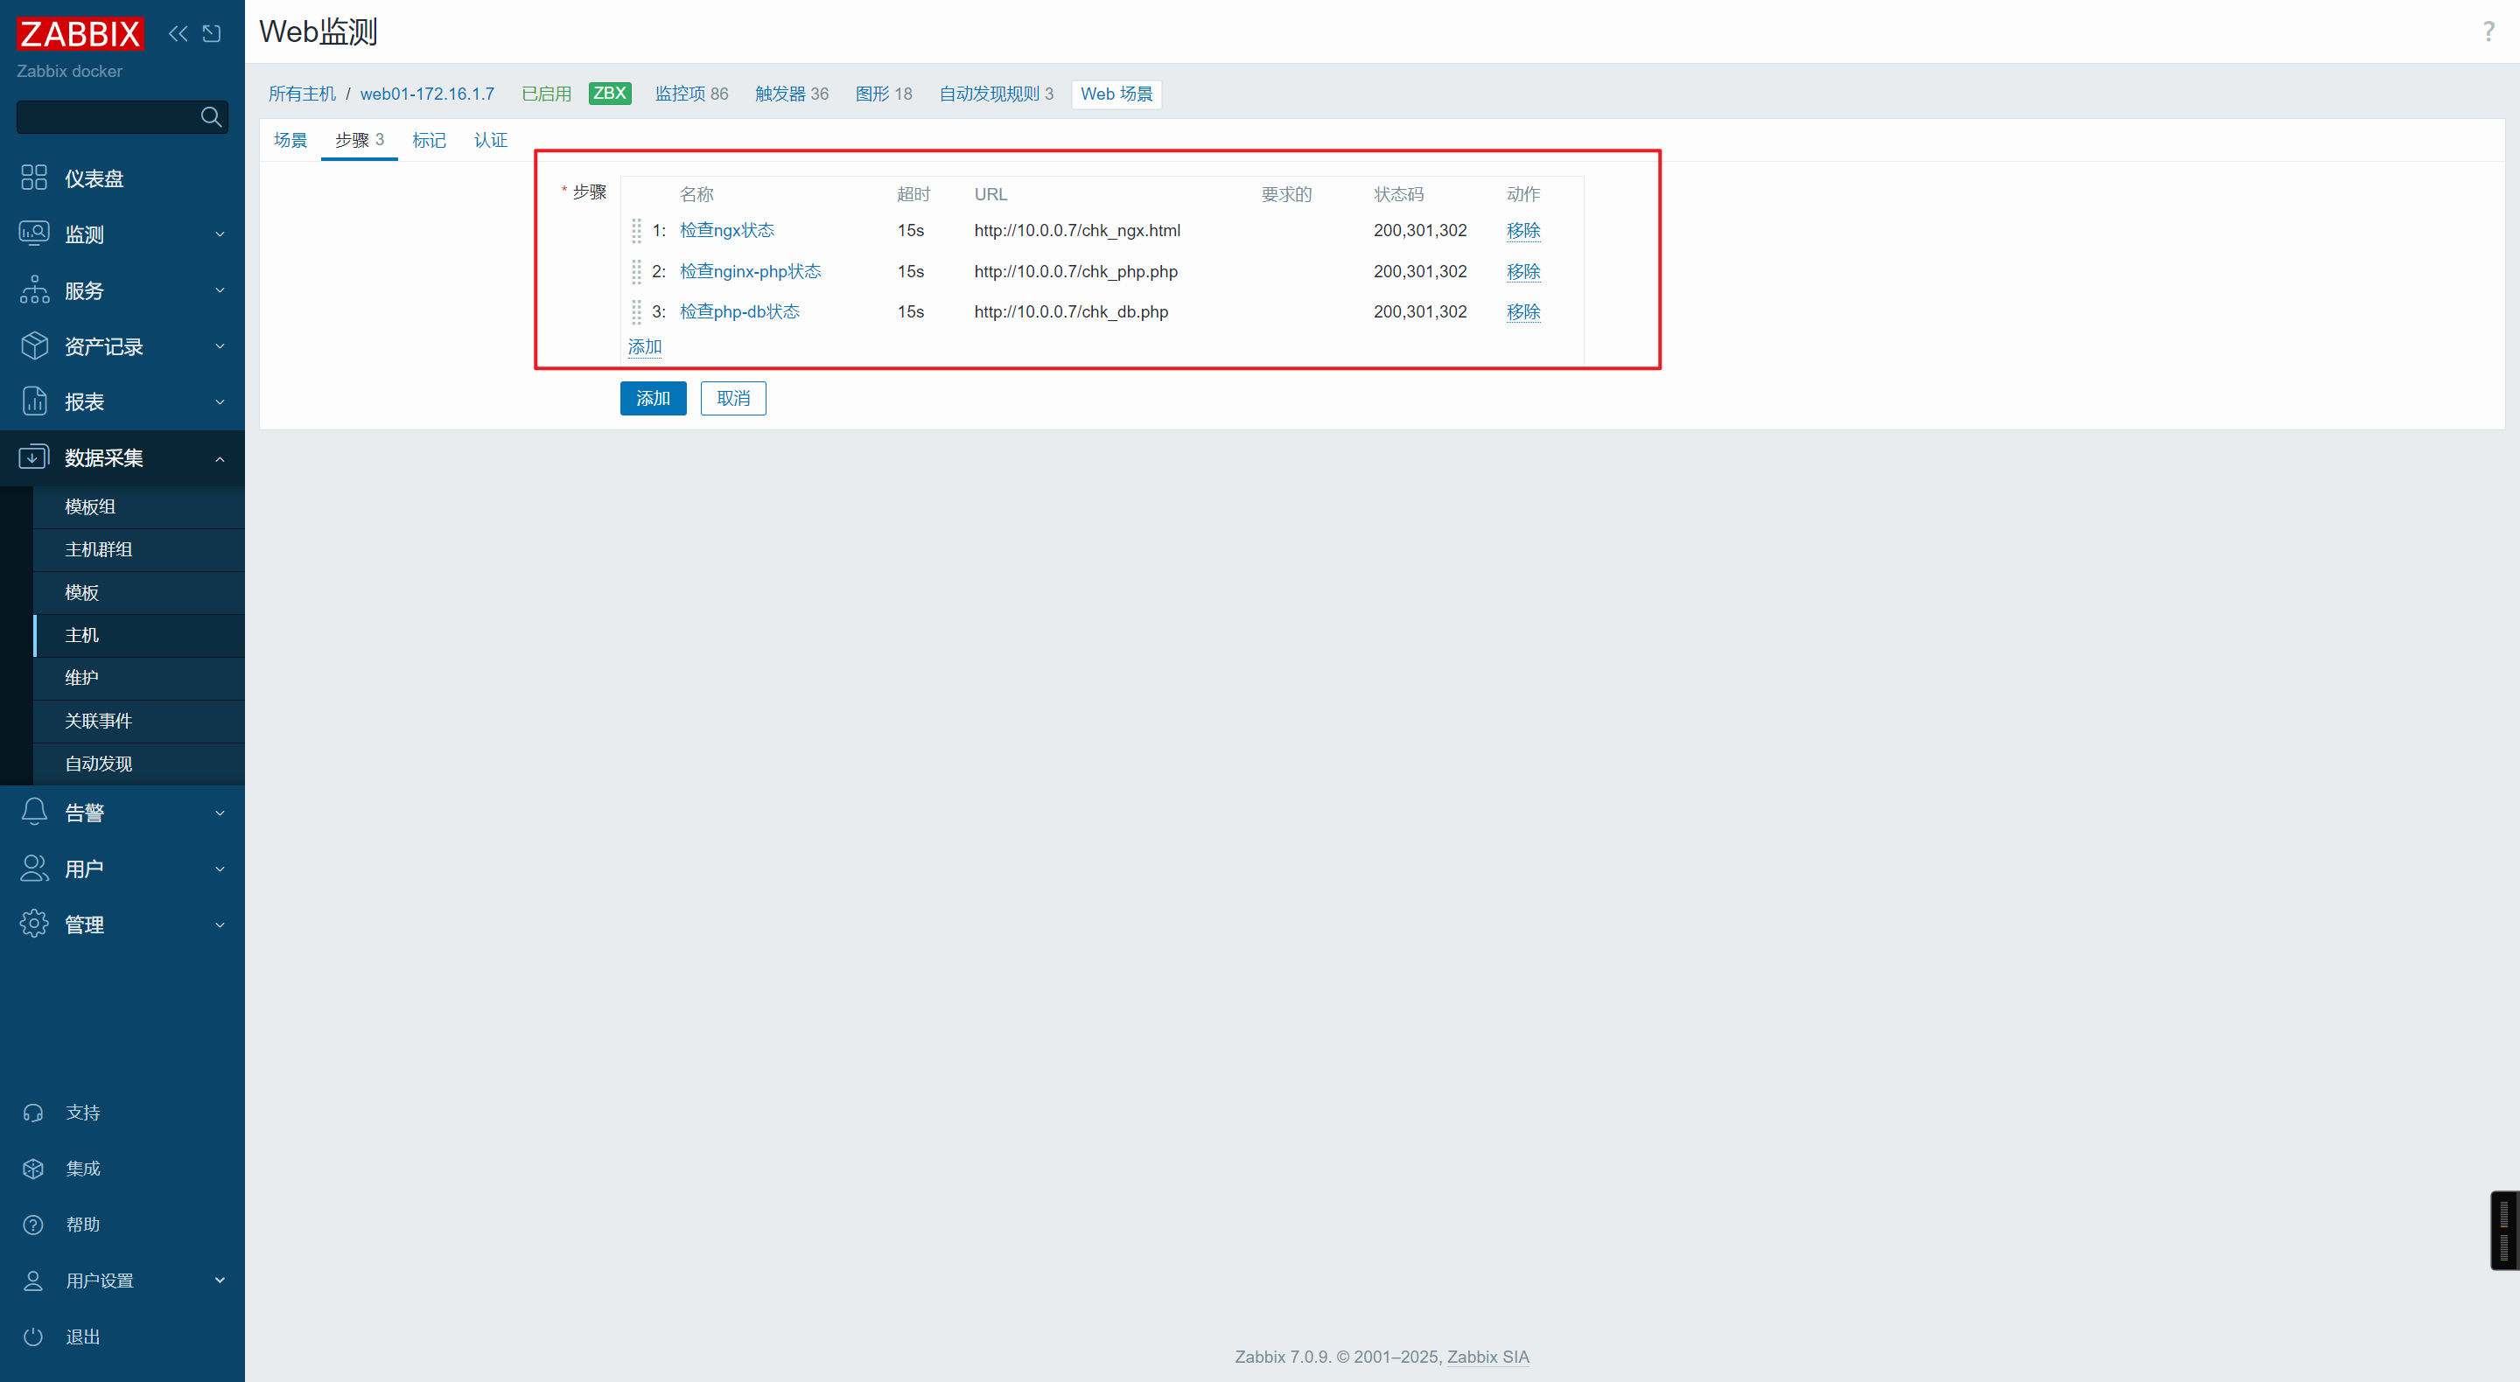Collapse the 数据采集 menu chevron
Image resolution: width=2520 pixels, height=1382 pixels.
[x=220, y=458]
